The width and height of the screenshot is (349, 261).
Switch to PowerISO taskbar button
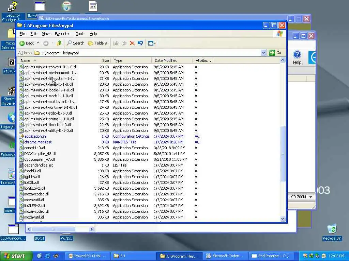tap(88, 256)
